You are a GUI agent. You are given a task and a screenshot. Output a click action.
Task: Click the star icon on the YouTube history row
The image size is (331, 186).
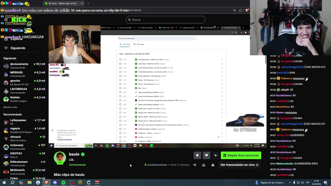[219, 137]
